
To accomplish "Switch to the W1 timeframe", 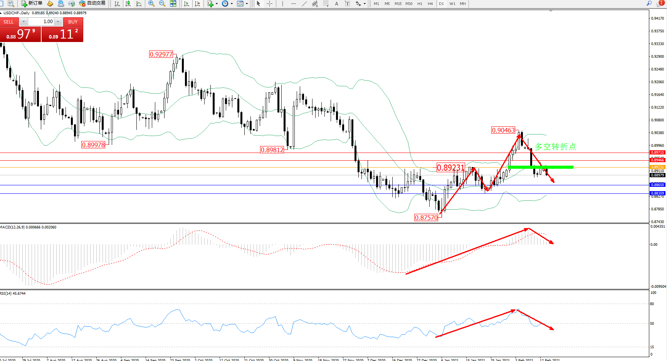I will click(x=452, y=3).
